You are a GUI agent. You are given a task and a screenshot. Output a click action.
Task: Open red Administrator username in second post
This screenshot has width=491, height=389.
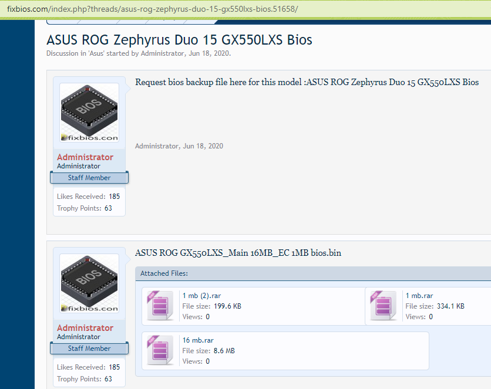point(85,328)
